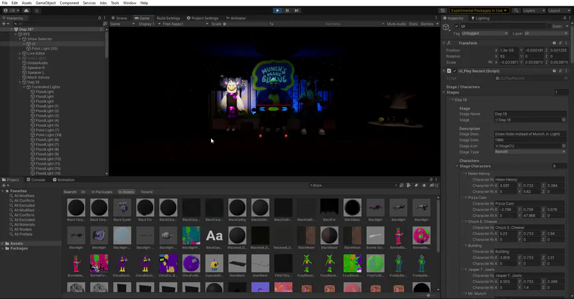Open the Component menu
The width and height of the screenshot is (574, 299).
click(x=69, y=3)
